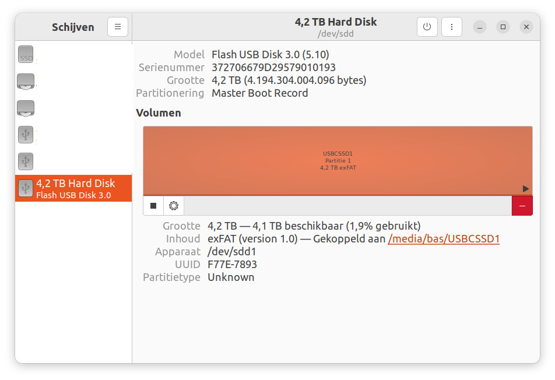The image size is (555, 380).
Task: Click the Master Boot Record partitioning value
Action: [x=260, y=93]
